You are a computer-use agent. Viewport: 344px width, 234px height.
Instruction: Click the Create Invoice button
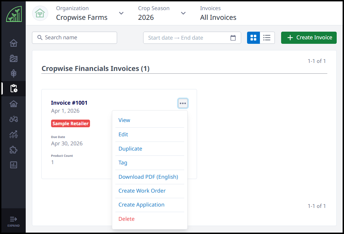309,38
